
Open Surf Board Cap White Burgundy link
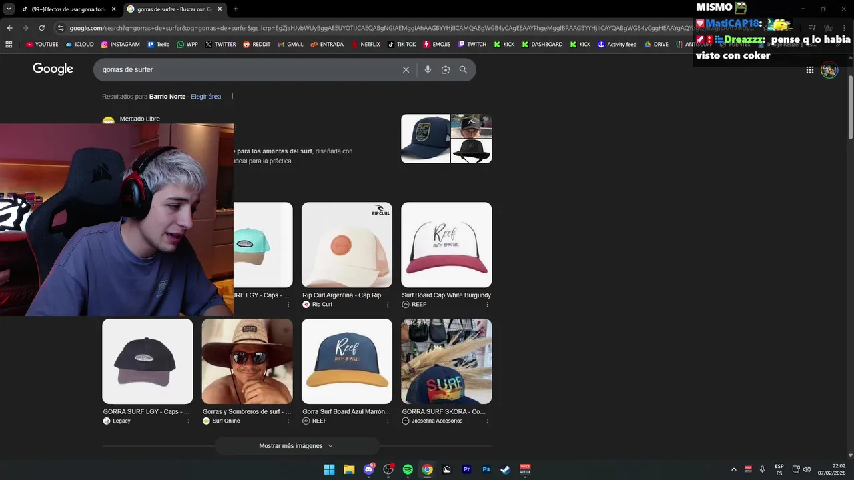pos(446,295)
